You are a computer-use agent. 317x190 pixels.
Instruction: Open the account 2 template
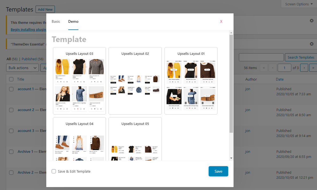(x=26, y=110)
